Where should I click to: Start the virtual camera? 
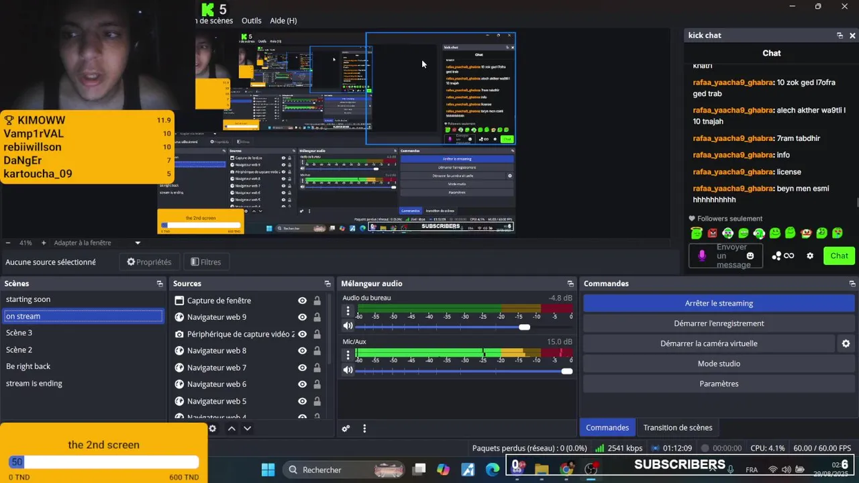point(709,343)
